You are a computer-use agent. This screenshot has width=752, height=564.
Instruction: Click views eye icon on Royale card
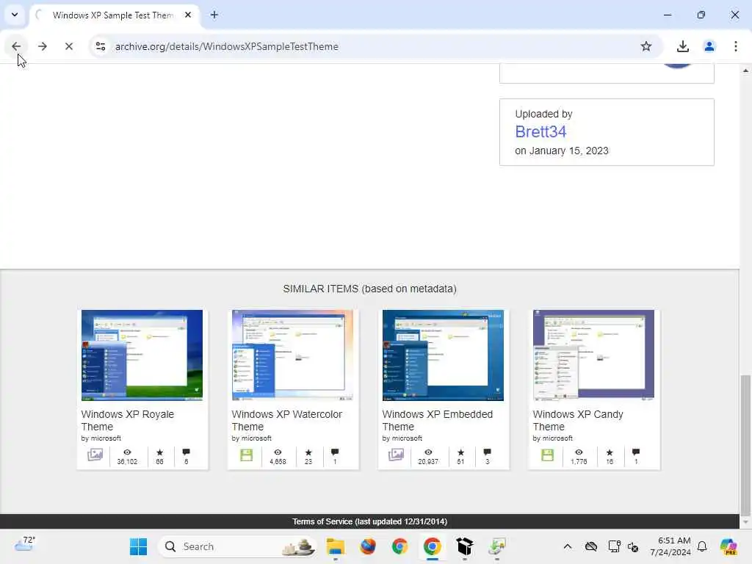coord(127,452)
